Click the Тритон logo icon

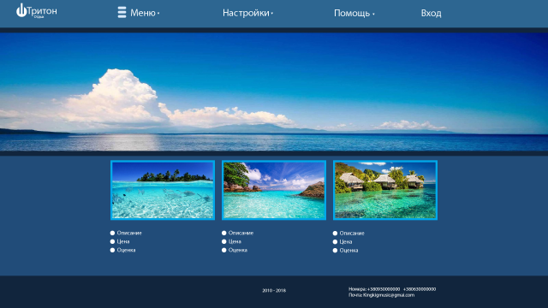21,10
